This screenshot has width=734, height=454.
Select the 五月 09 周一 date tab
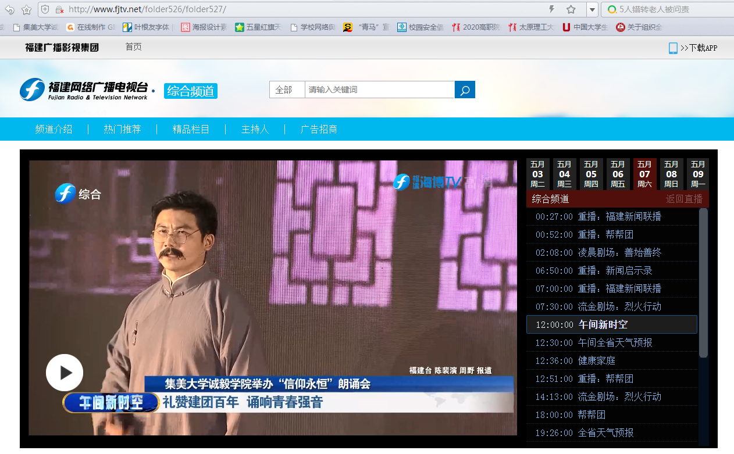pos(698,174)
